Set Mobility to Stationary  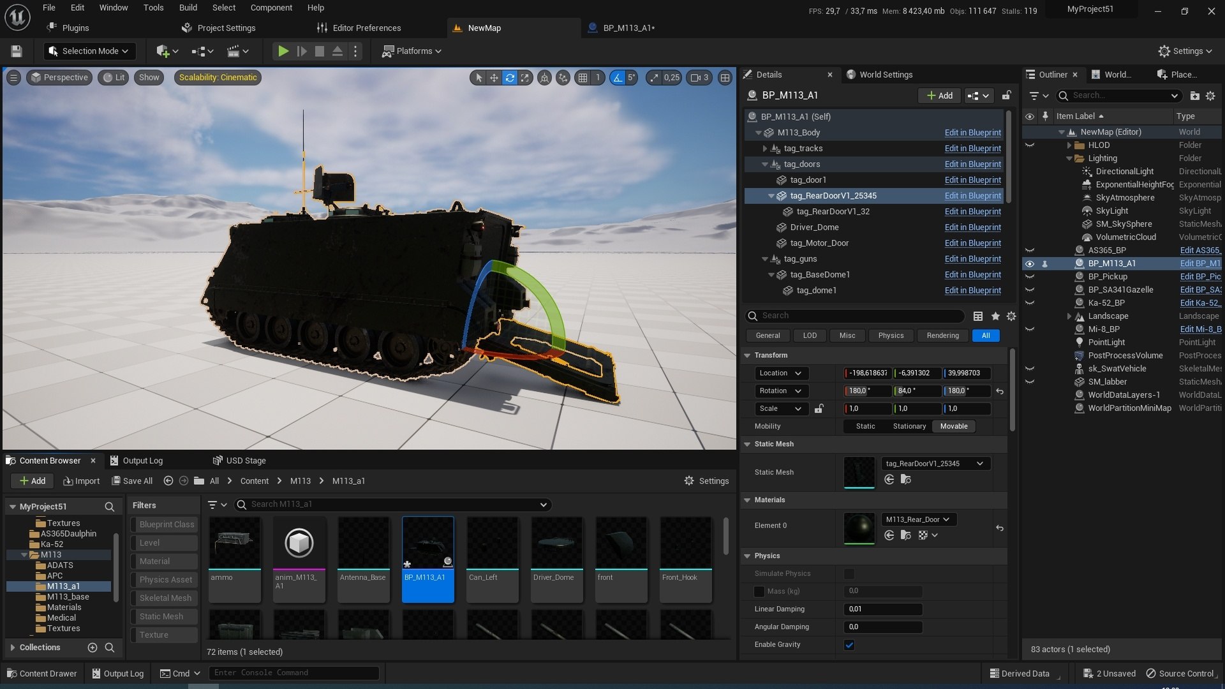point(909,426)
